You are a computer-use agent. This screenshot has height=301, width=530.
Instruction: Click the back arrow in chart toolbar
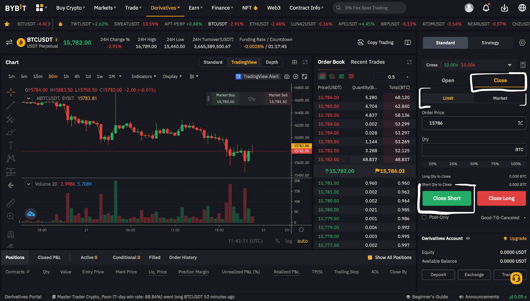coord(11,185)
